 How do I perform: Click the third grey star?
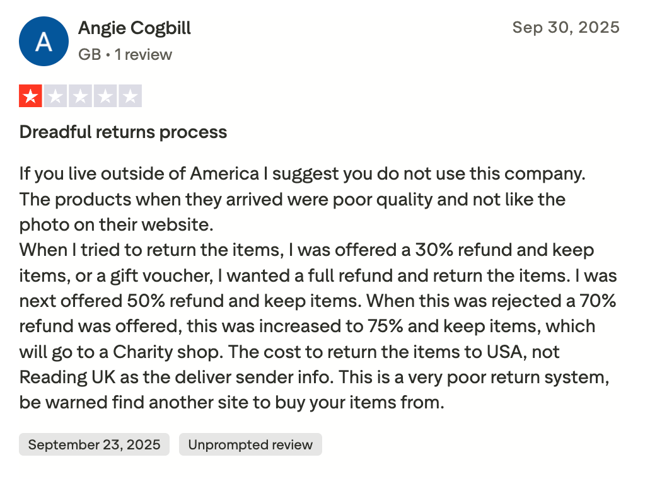point(80,96)
